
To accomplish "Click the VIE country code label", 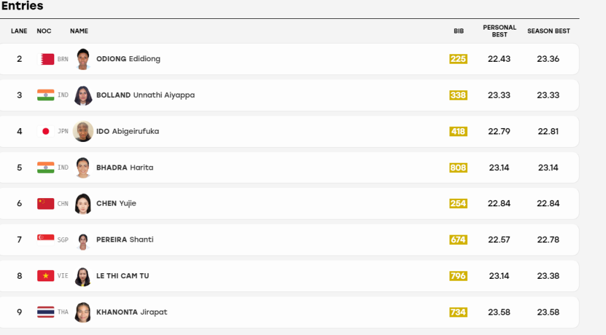I will 62,276.
